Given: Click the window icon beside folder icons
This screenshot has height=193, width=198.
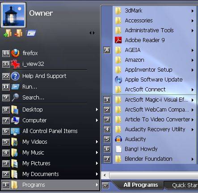Looking at the screenshot, I should point(31,33).
